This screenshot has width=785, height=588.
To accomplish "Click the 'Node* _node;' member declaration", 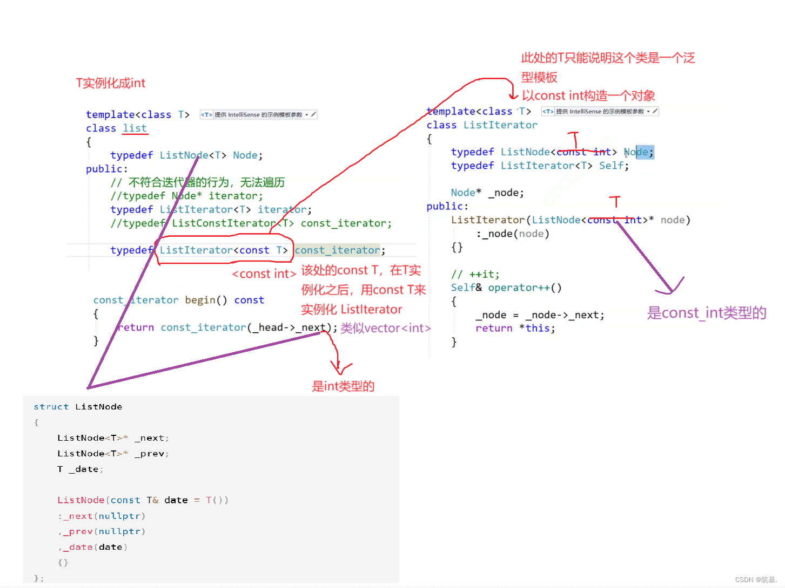I will 487,193.
